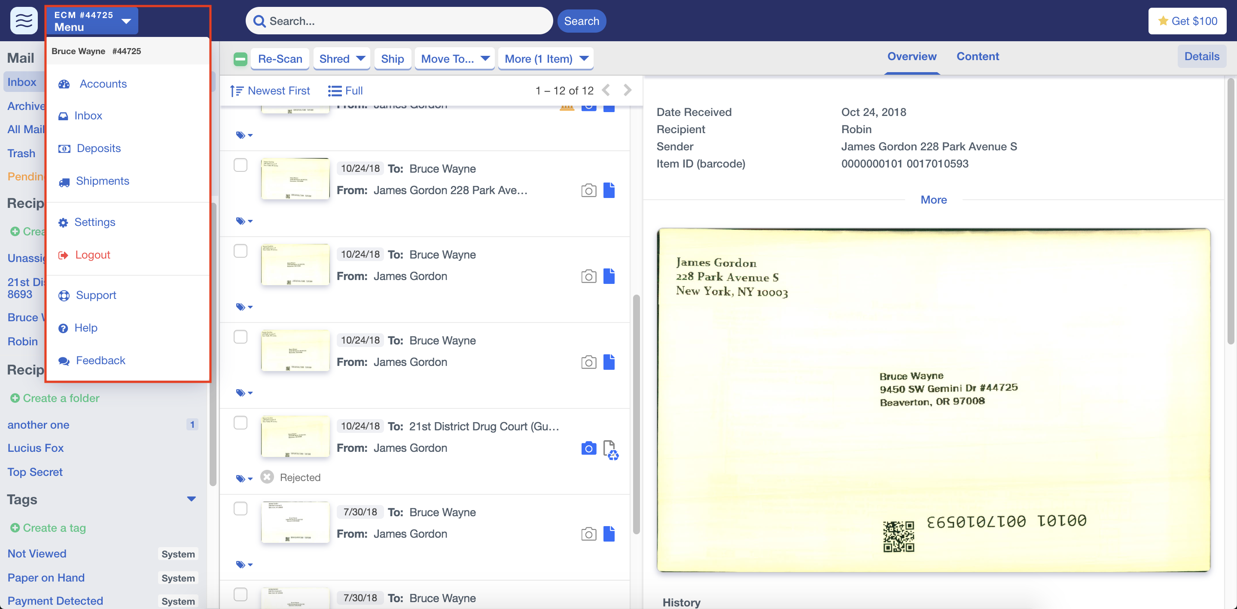Click blue camera icon on Drug Court item

588,448
